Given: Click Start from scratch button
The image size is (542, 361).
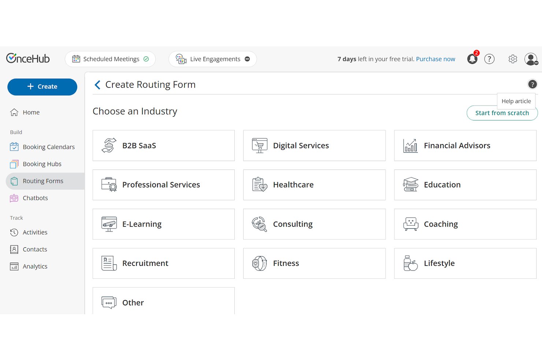Looking at the screenshot, I should click(502, 113).
